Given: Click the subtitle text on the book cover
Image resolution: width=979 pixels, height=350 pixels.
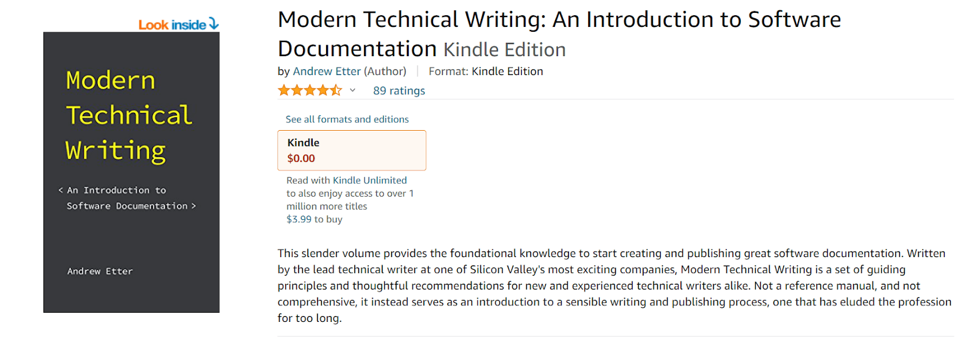Looking at the screenshot, I should tap(127, 199).
